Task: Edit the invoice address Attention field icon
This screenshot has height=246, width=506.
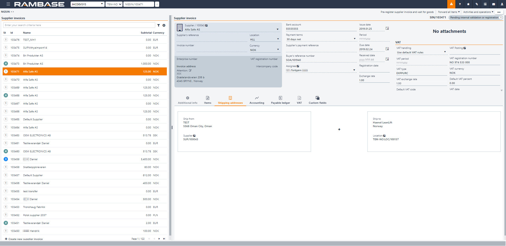Action: click(190, 71)
